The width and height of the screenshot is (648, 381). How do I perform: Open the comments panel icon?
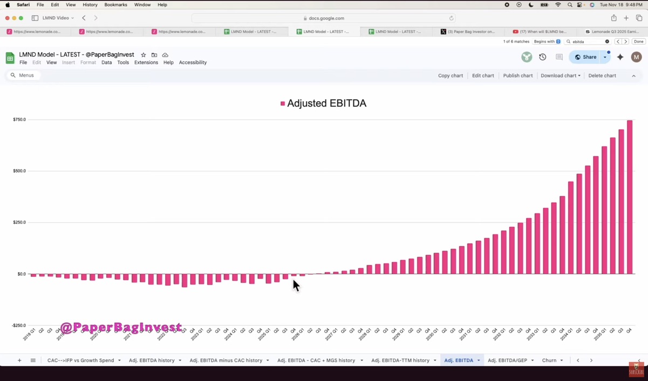[x=559, y=57]
